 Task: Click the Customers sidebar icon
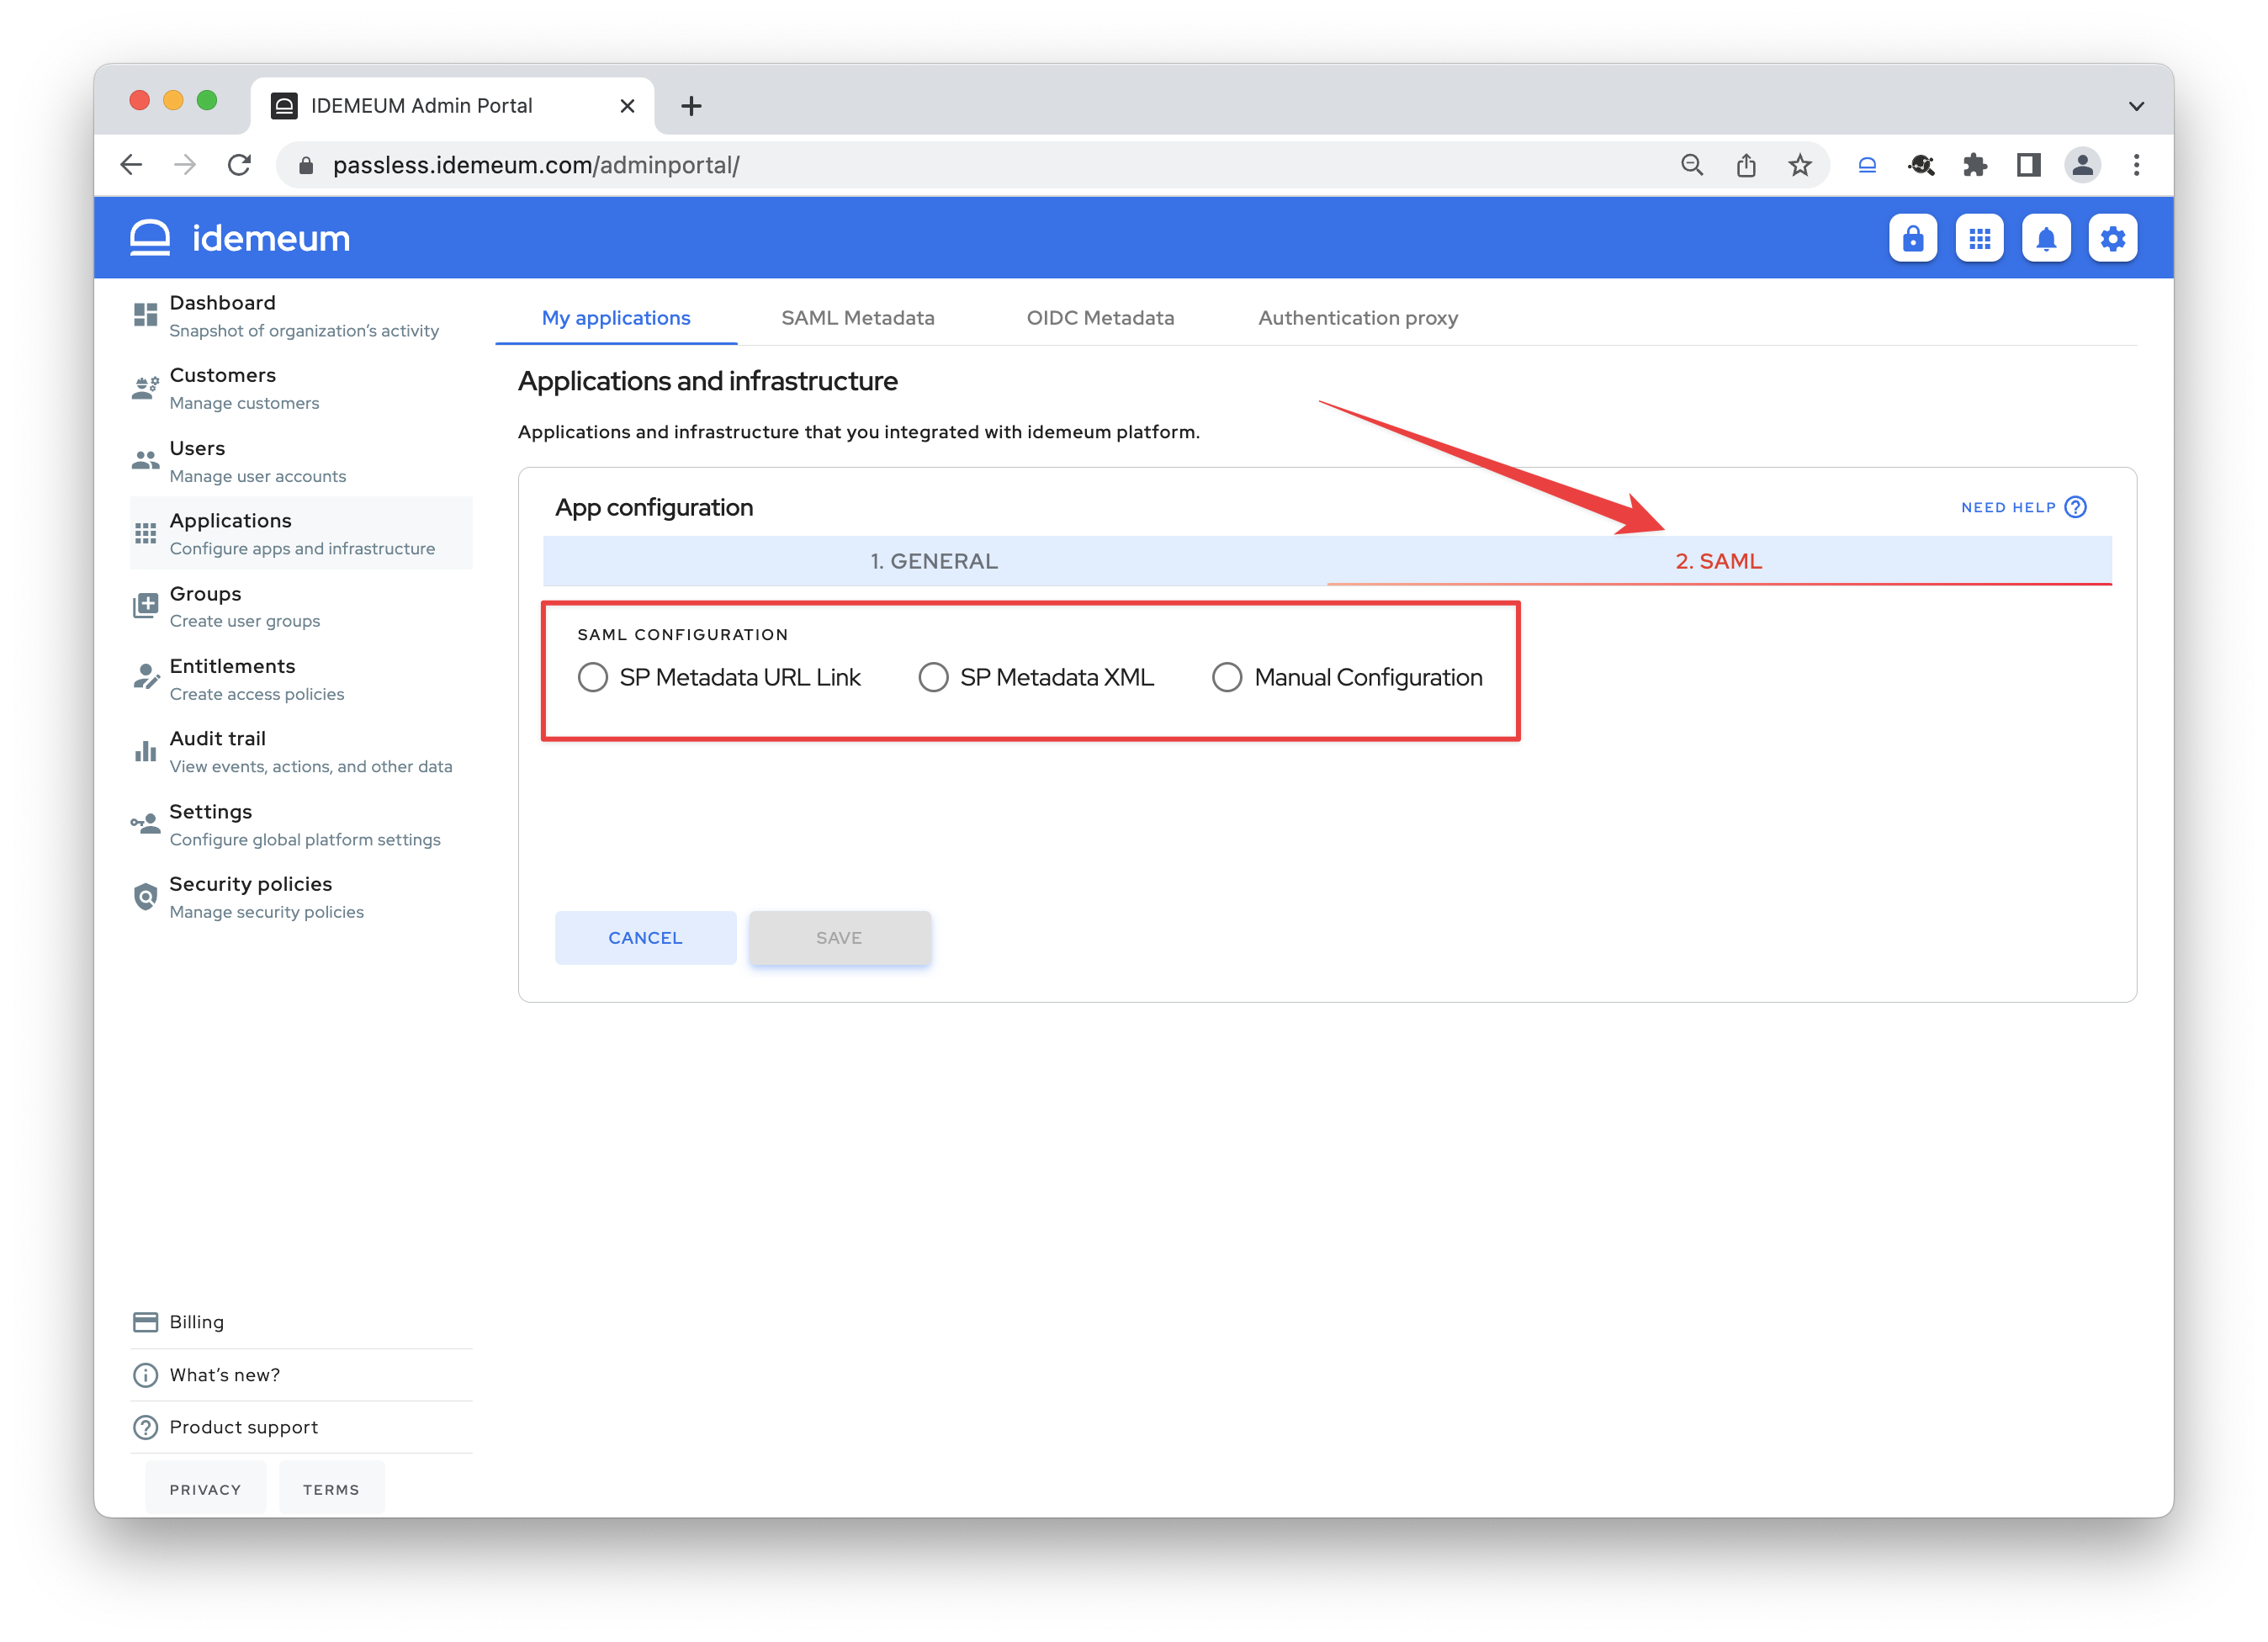(145, 388)
